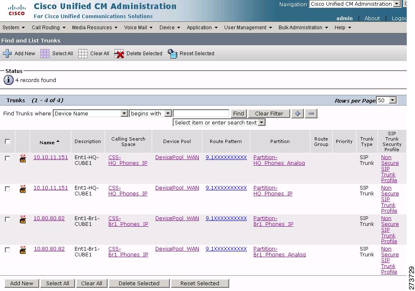The image size is (415, 291).
Task: Click SIP trunk icon for Partition-HQ_Phones_IP row
Action: click(23, 189)
